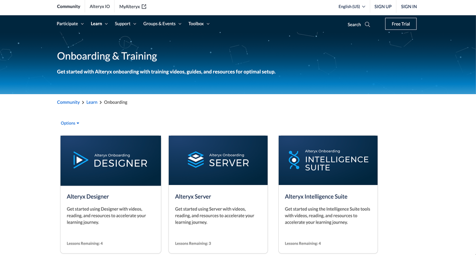Viewport: 476px width, 255px height.
Task: Open the English (US) language selector
Action: point(352,6)
